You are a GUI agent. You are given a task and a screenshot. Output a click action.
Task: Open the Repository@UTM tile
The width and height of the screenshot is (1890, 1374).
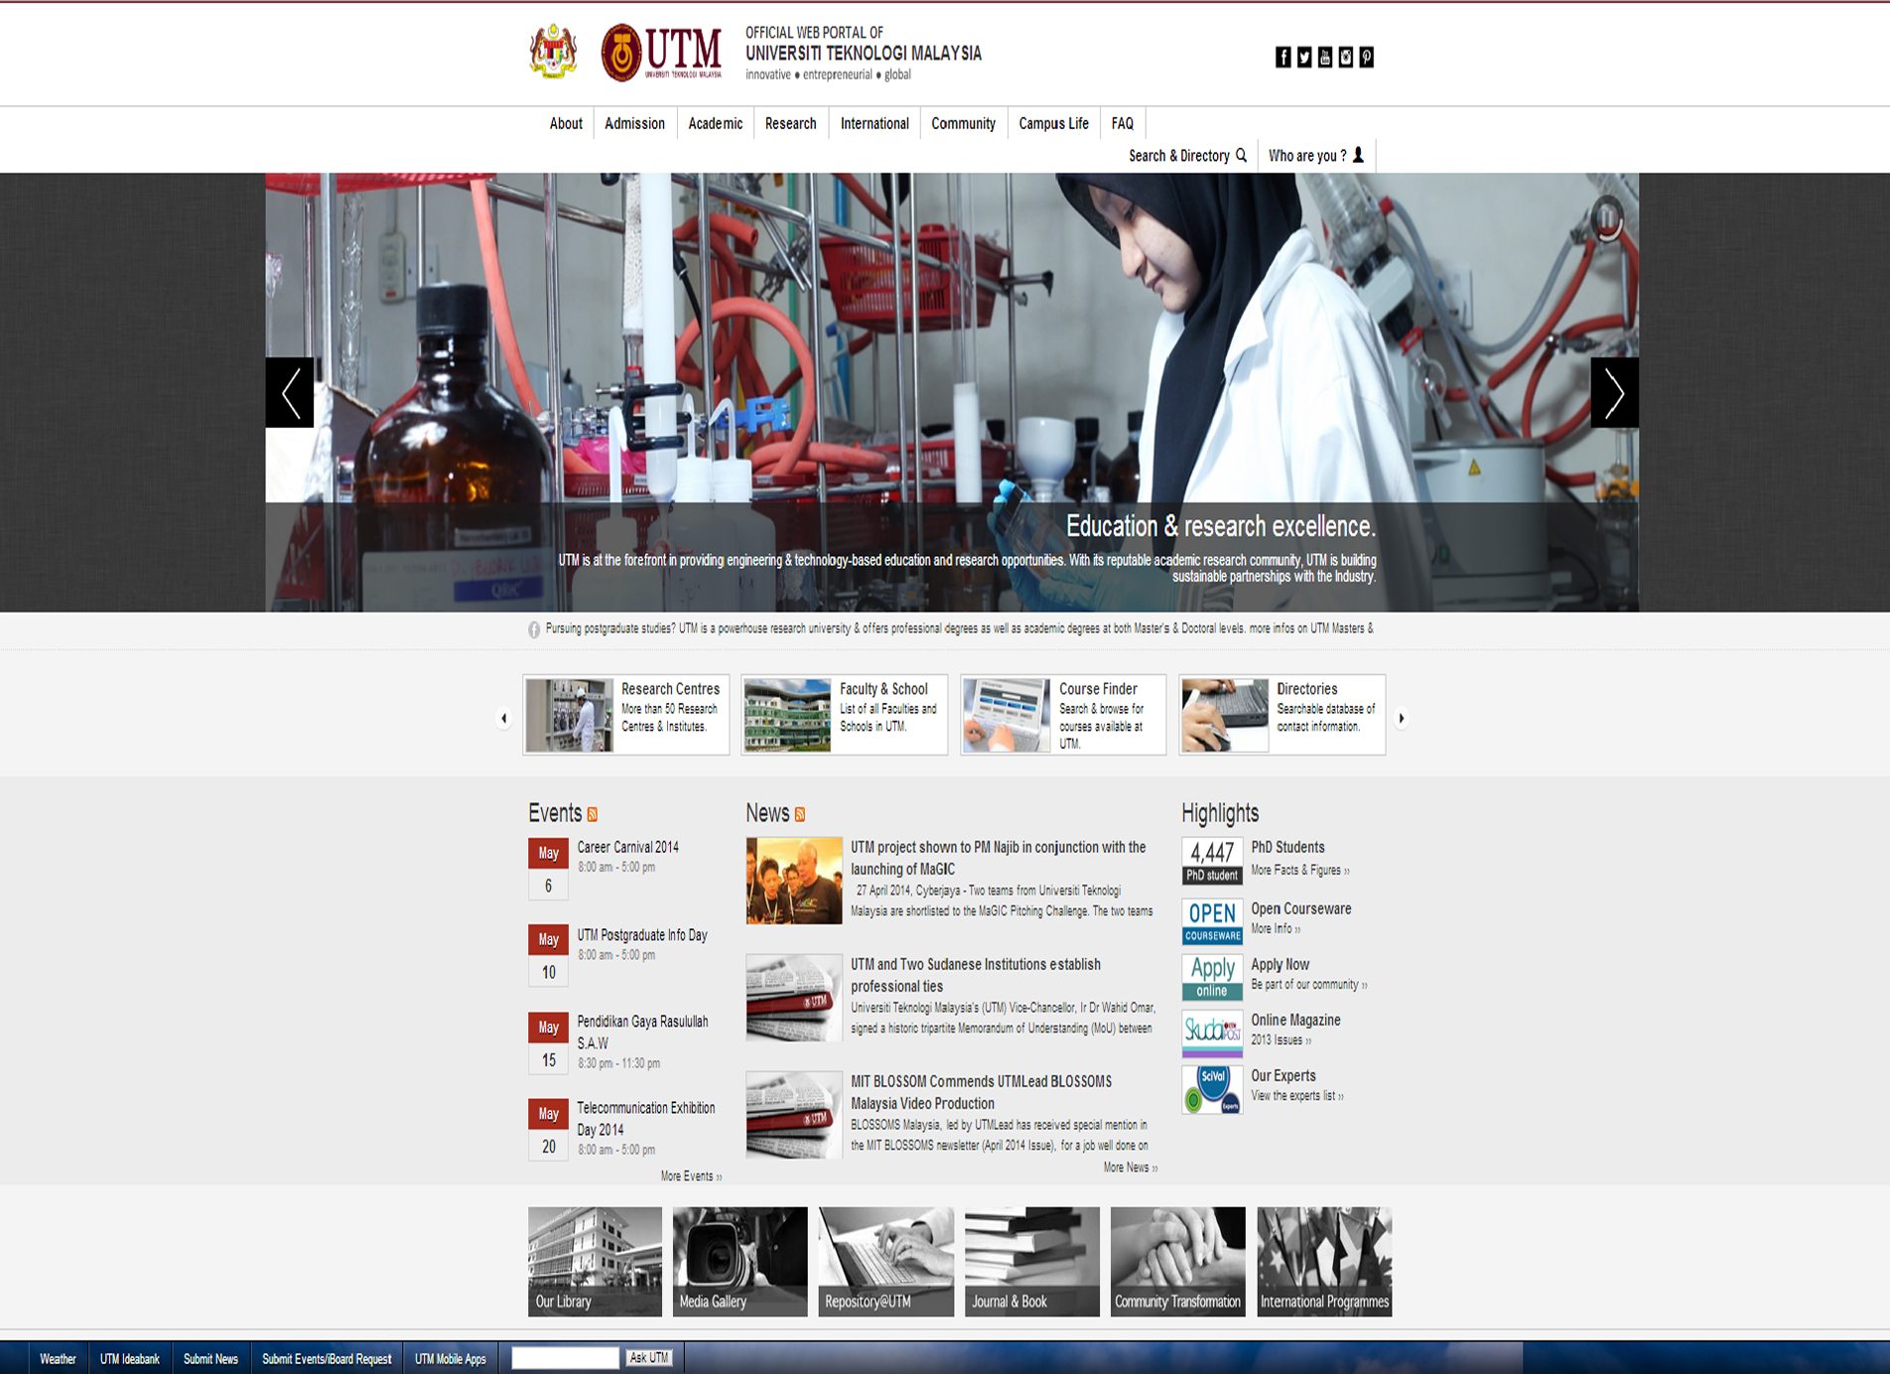pyautogui.click(x=885, y=1262)
